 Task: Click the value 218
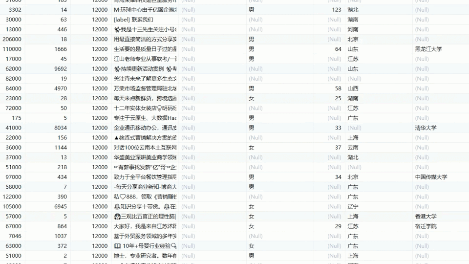(x=62, y=167)
